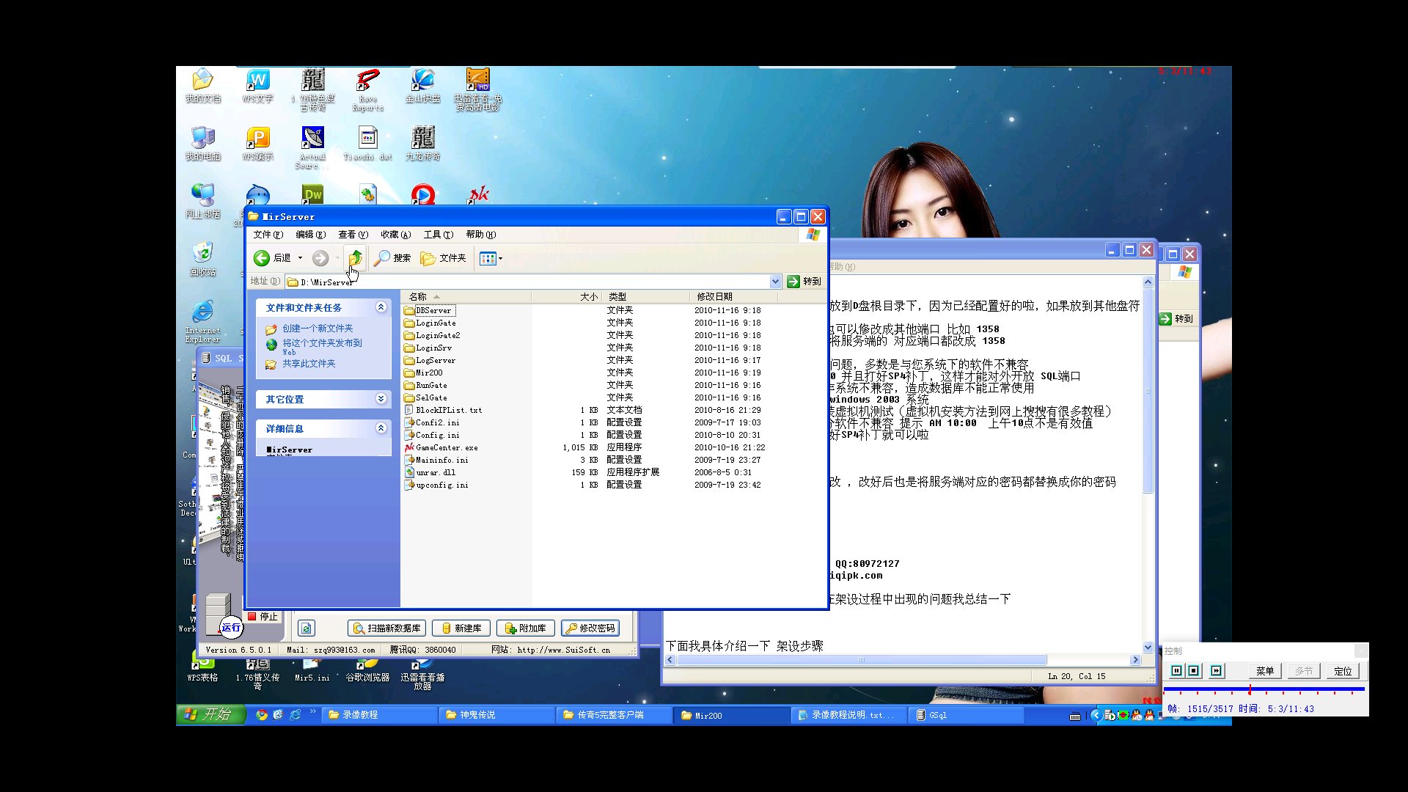Open 回收站 recycle bin desktop icon
Viewport: 1408px width, 792px height.
point(203,259)
